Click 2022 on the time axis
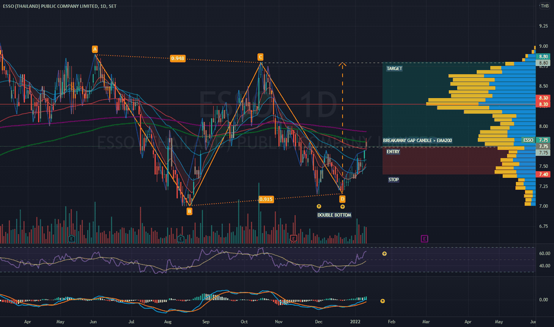554x327 pixels. click(355, 322)
